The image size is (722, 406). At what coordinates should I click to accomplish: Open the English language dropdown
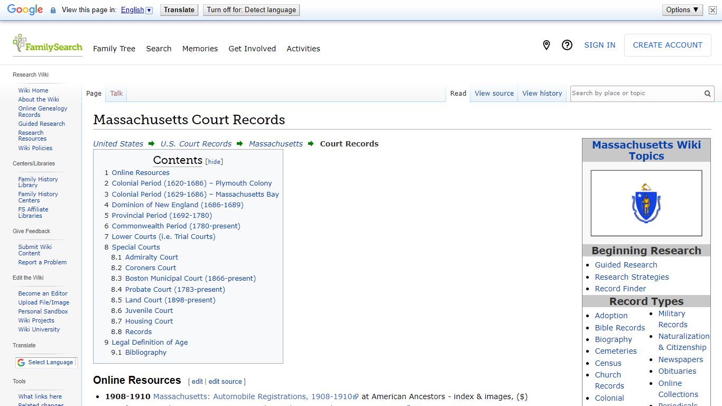[136, 10]
